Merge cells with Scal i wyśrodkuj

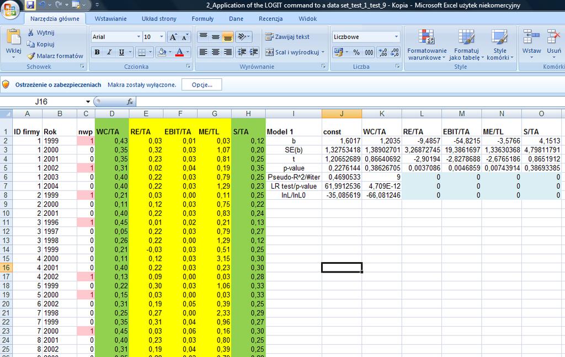point(292,52)
